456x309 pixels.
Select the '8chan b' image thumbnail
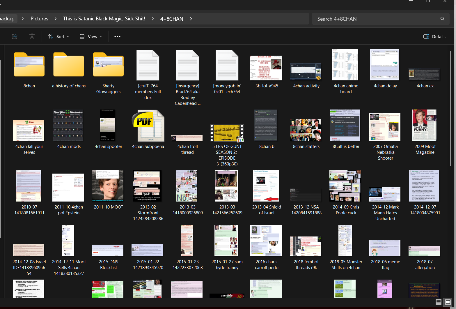266,125
